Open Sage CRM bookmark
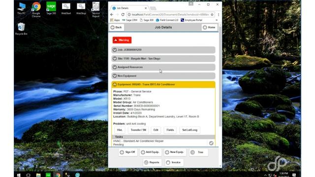The height and width of the screenshot is (177, 315). click(x=129, y=20)
